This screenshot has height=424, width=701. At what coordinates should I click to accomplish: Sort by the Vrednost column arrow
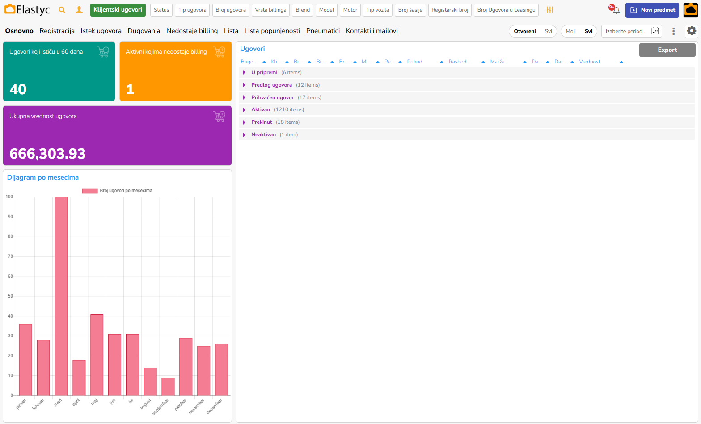point(621,62)
